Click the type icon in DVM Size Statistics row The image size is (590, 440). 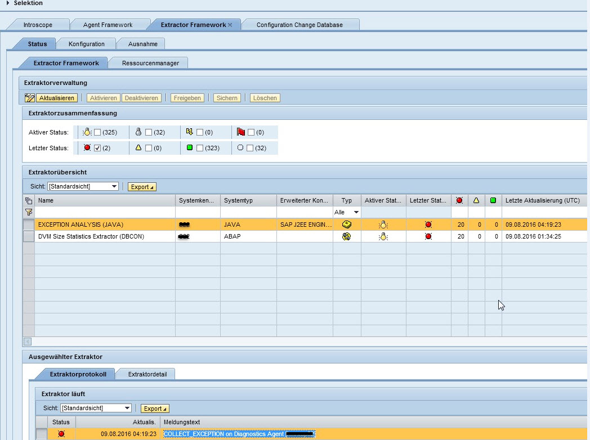point(347,236)
